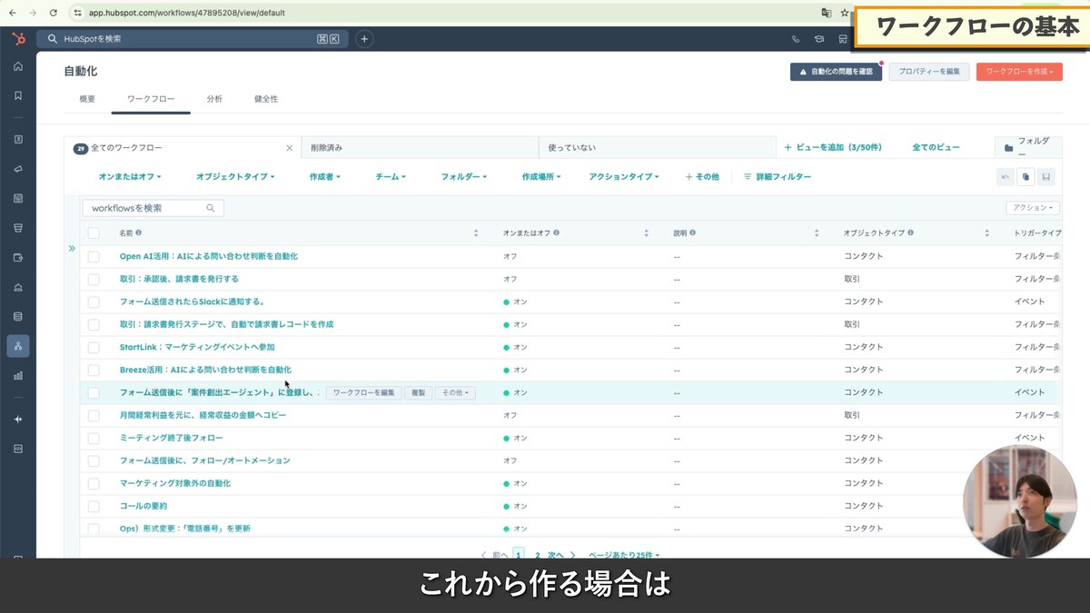Image resolution: width=1090 pixels, height=613 pixels.
Task: Expand the sidebar panel with double chevron
Action: pyautogui.click(x=72, y=248)
